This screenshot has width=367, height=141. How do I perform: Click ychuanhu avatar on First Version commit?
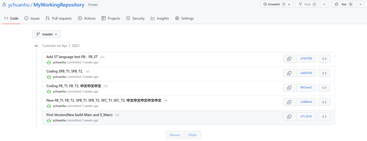[49, 120]
